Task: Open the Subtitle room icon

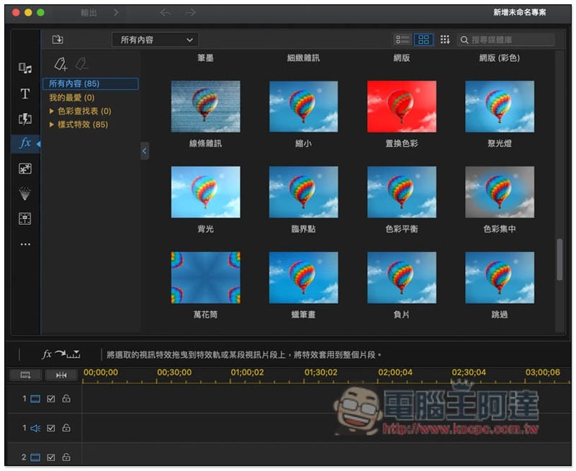Action: click(24, 218)
